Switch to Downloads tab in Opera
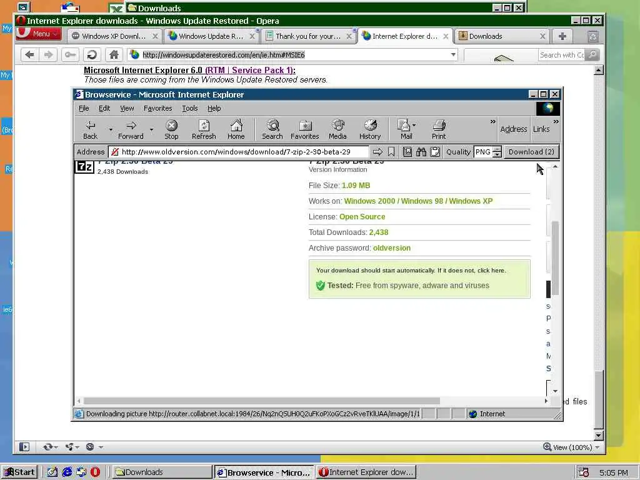 [486, 36]
